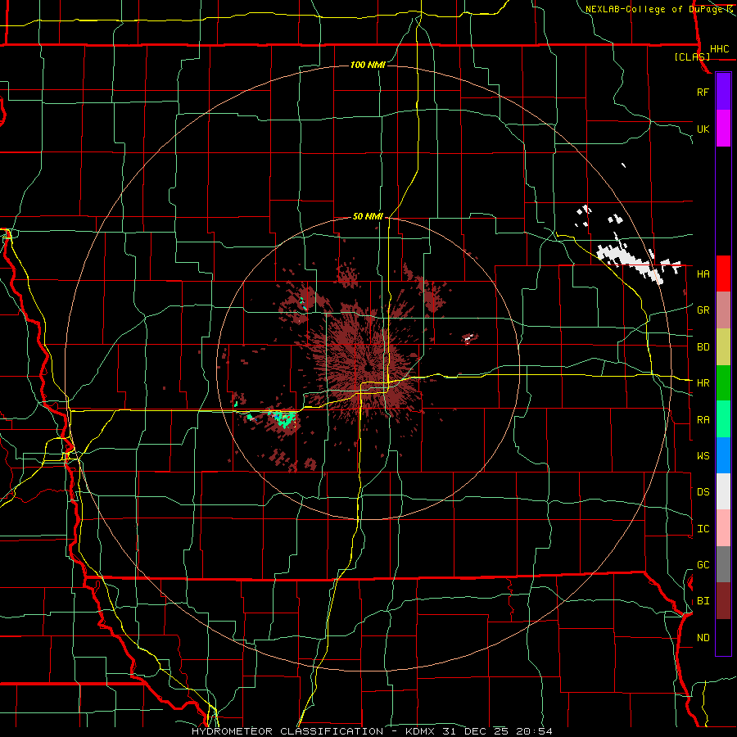Click the HR legend label
The width and height of the screenshot is (737, 737).
(x=703, y=383)
